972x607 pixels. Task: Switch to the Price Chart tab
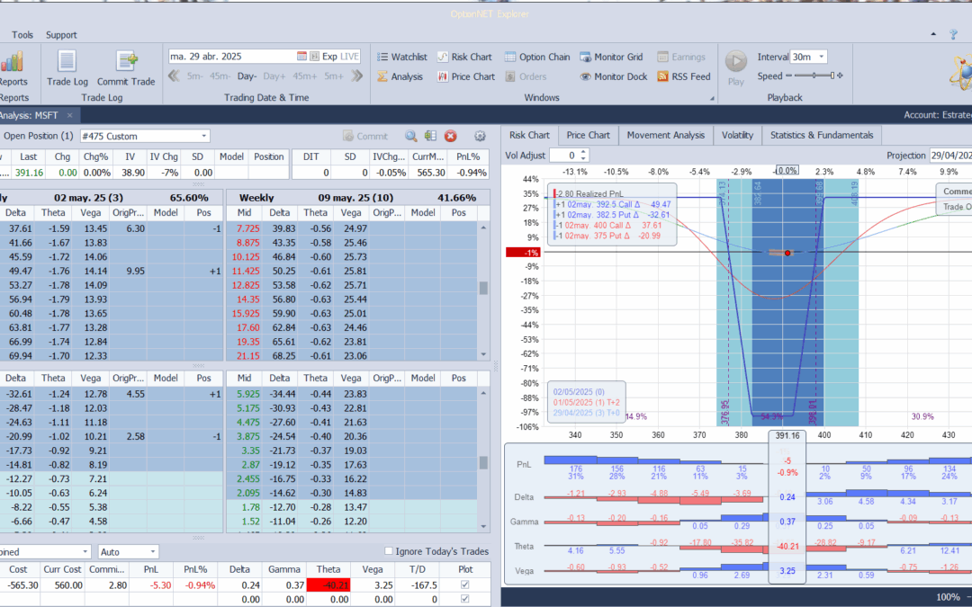[x=588, y=135]
